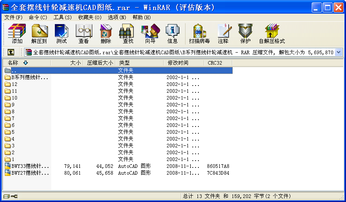The image size is (346, 202).
Task: Click the Add (添加) archive icon
Action: (x=17, y=34)
